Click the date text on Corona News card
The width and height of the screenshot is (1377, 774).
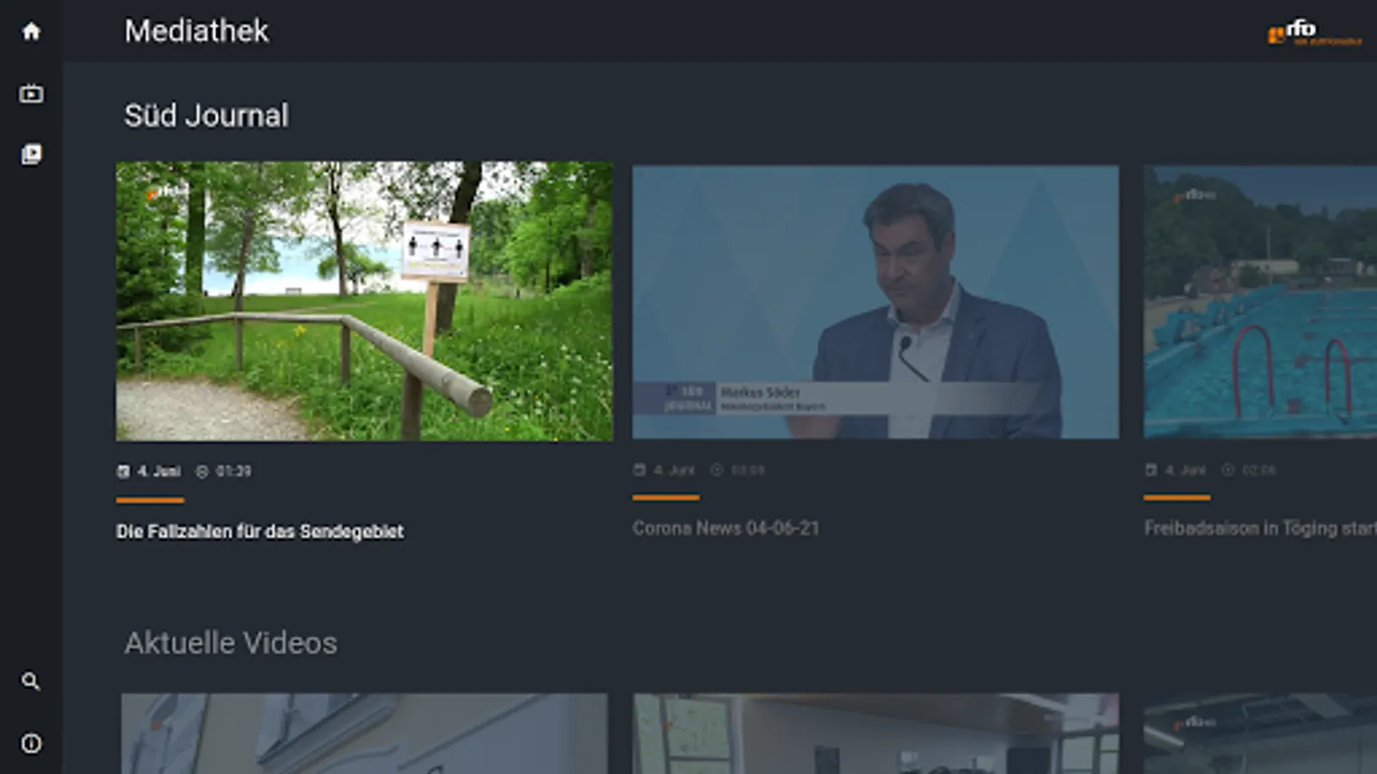tap(674, 470)
